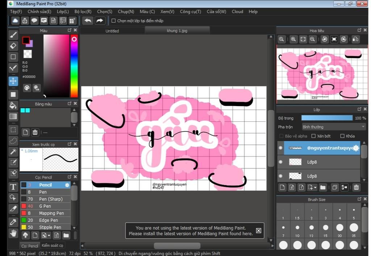Screen dimensions: 371x256
Task: Open the Pha trộn blend mode dropdown
Action: coord(334,127)
